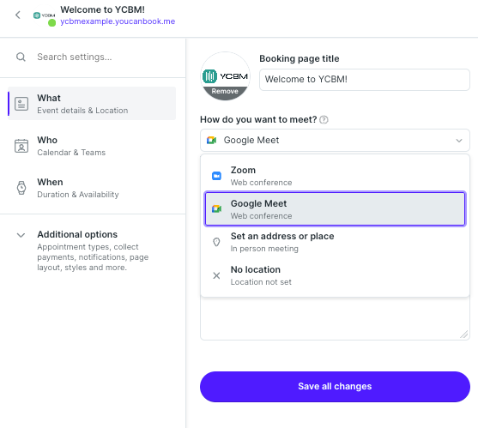The width and height of the screenshot is (478, 428).
Task: Click the location pin icon
Action: pyautogui.click(x=216, y=242)
